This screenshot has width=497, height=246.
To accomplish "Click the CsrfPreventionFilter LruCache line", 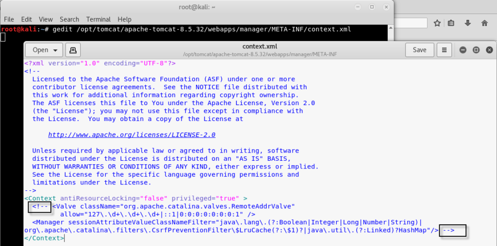I will click(x=232, y=230).
